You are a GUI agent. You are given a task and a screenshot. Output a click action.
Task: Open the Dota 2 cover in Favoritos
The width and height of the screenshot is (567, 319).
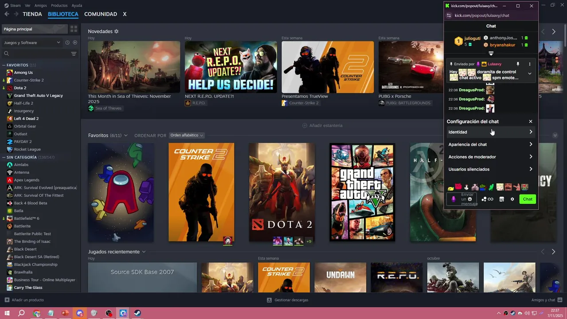coord(282,192)
